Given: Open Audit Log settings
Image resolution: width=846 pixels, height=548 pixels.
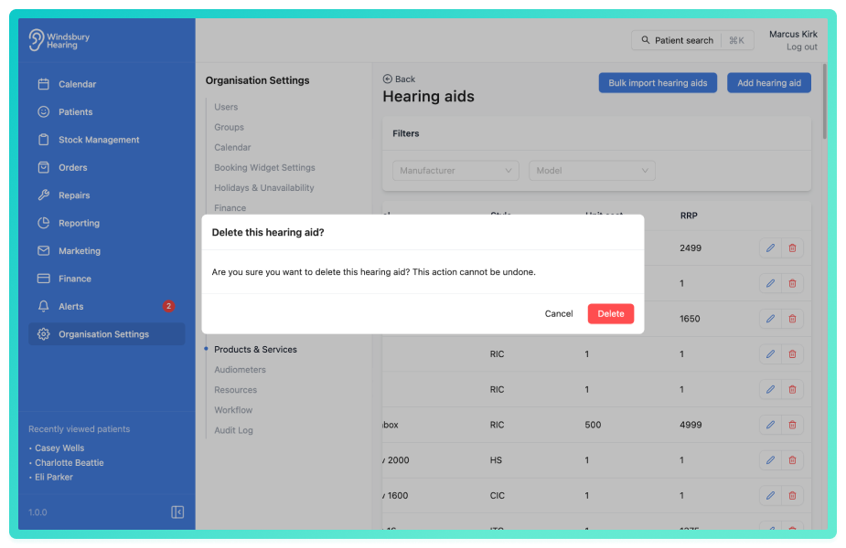Looking at the screenshot, I should point(233,430).
